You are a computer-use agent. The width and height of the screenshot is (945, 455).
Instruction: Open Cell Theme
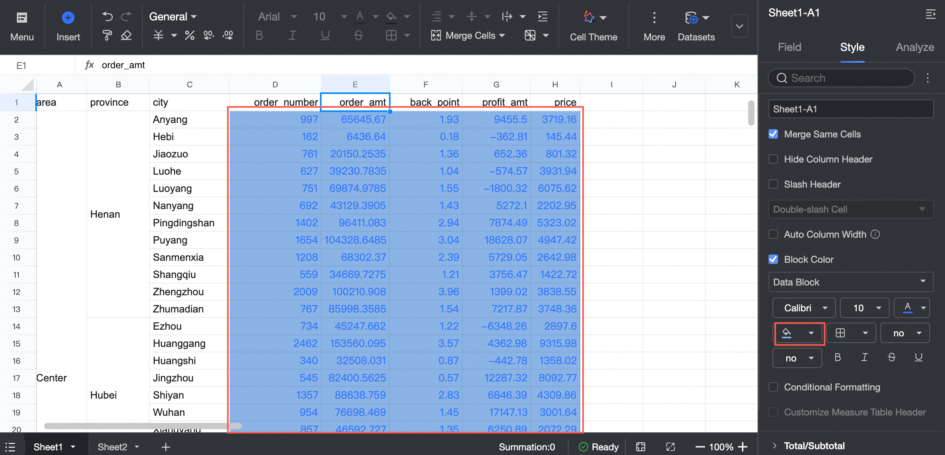coord(593,26)
